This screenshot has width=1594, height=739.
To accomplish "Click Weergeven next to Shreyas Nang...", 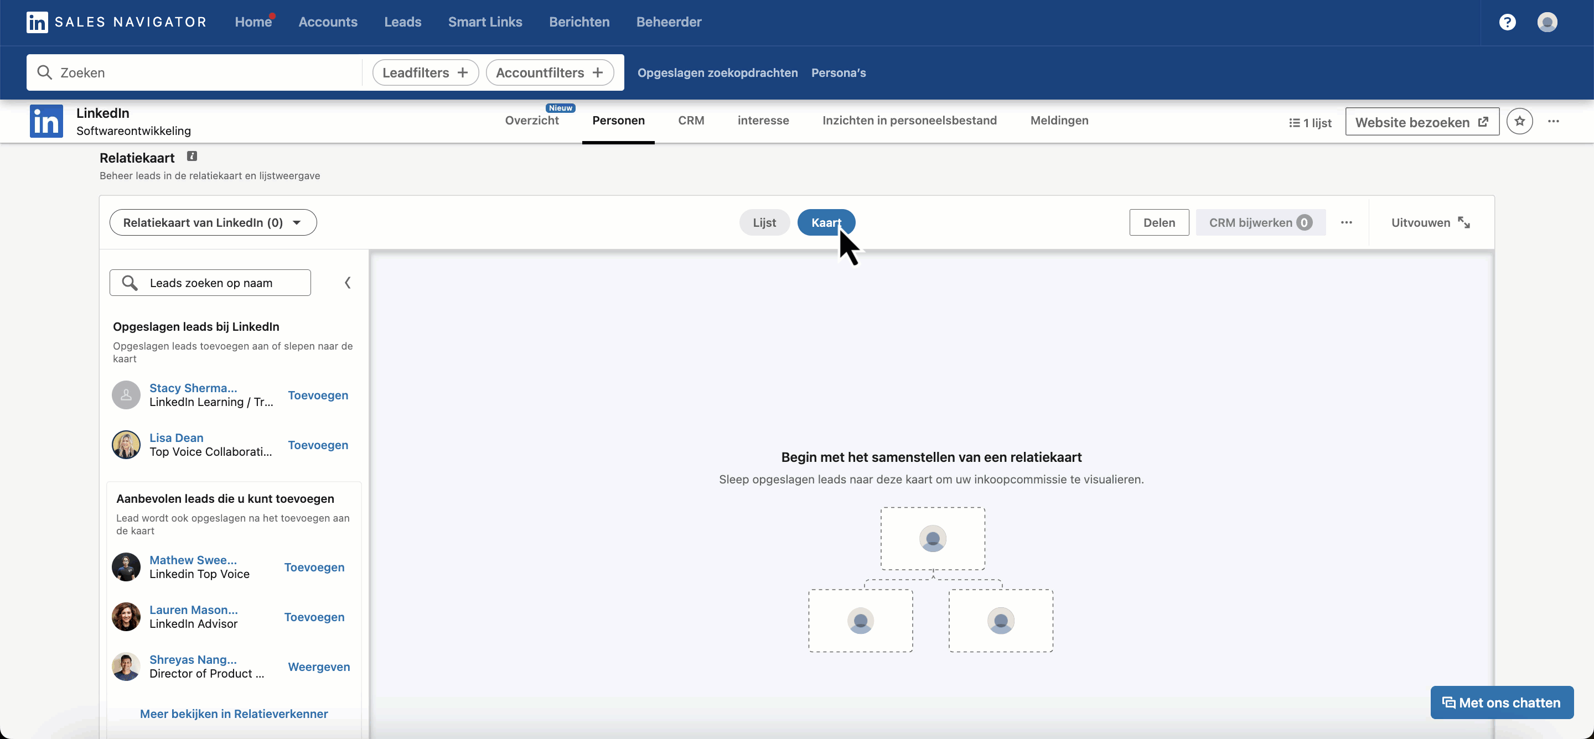I will click(x=319, y=667).
